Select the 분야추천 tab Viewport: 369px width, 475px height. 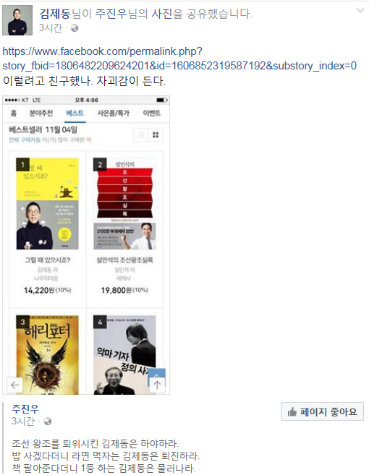coord(41,113)
